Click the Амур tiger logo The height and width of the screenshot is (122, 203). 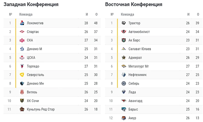pos(124,118)
